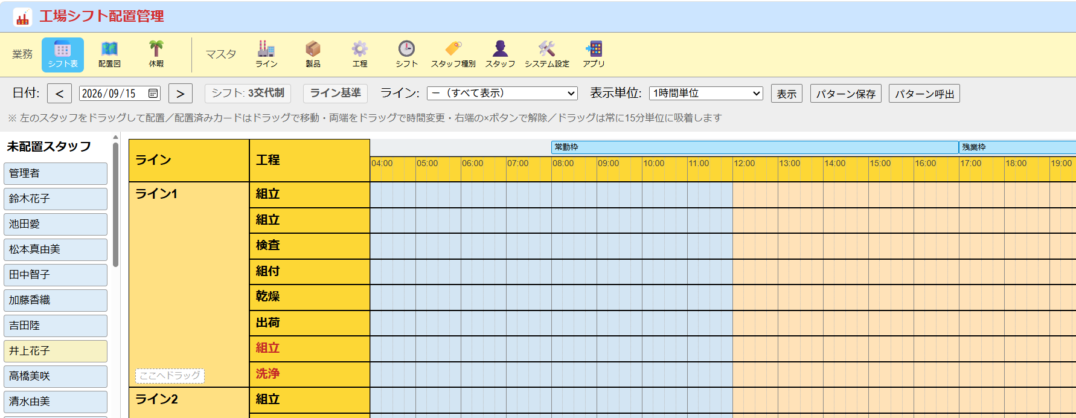Go to previous day with < button

(x=59, y=94)
